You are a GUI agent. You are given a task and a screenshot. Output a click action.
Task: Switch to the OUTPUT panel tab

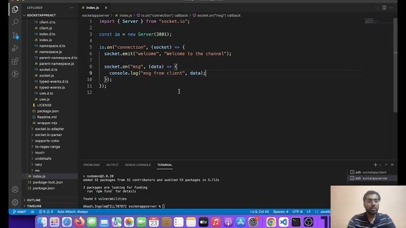112,165
